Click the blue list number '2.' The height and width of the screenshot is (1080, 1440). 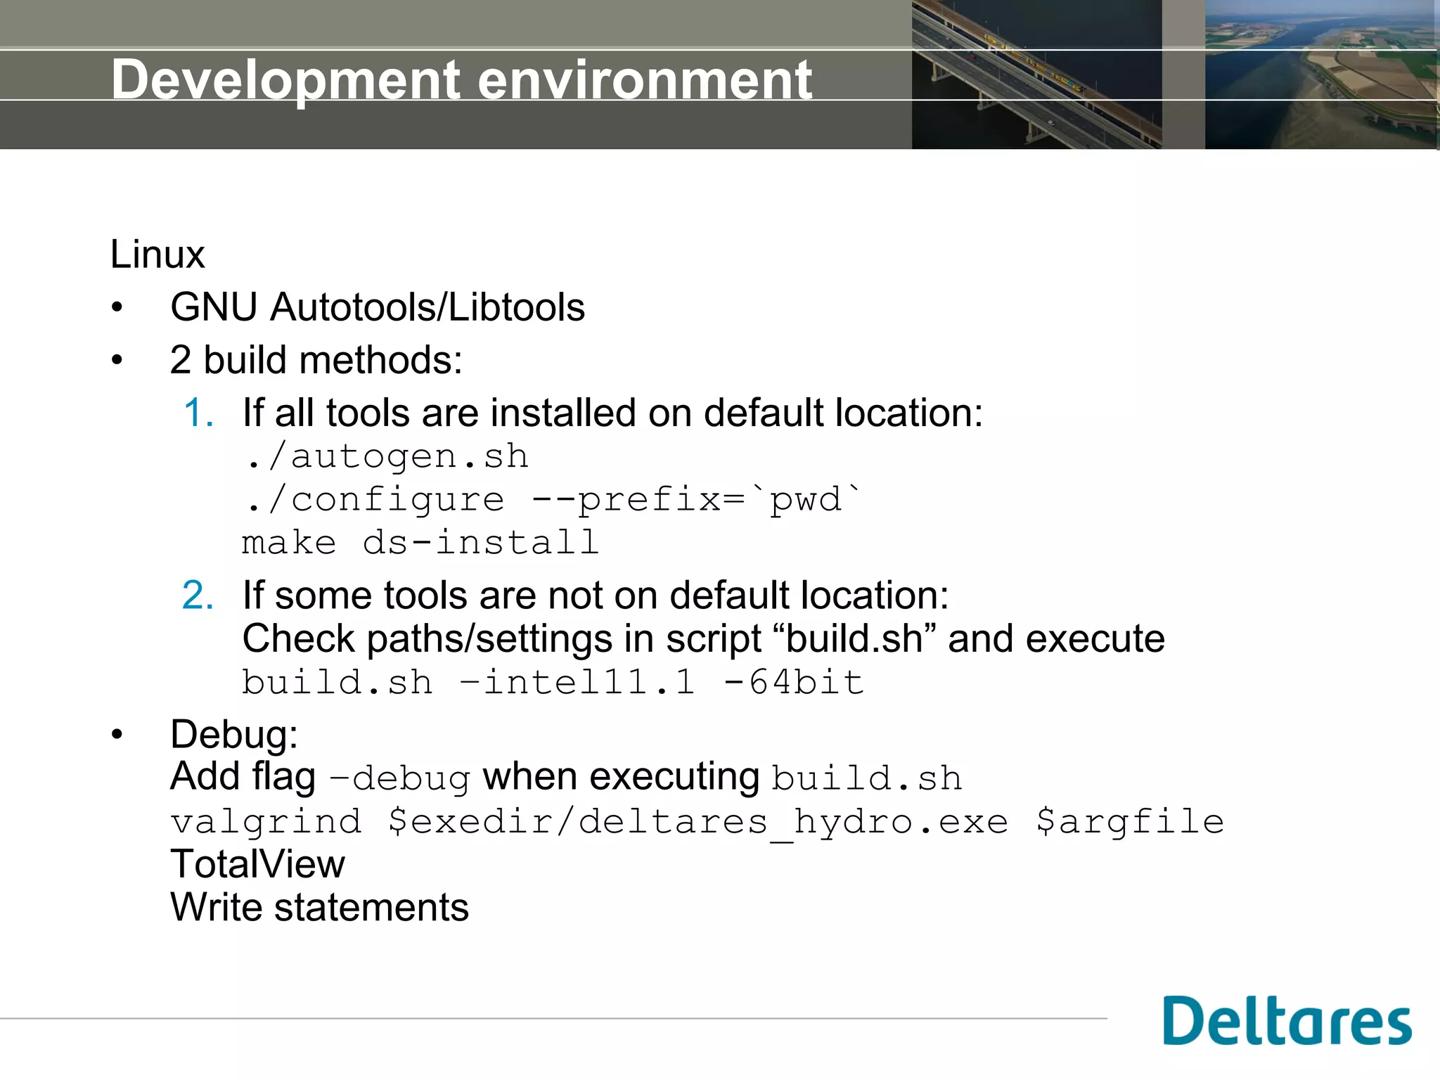[198, 596]
